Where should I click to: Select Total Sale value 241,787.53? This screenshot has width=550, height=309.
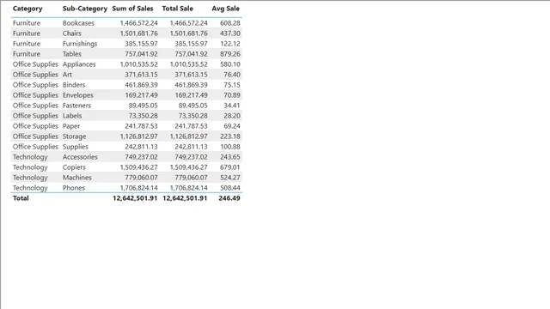[x=191, y=126]
